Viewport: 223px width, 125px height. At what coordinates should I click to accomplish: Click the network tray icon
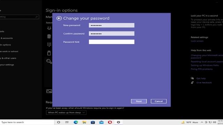210,122
